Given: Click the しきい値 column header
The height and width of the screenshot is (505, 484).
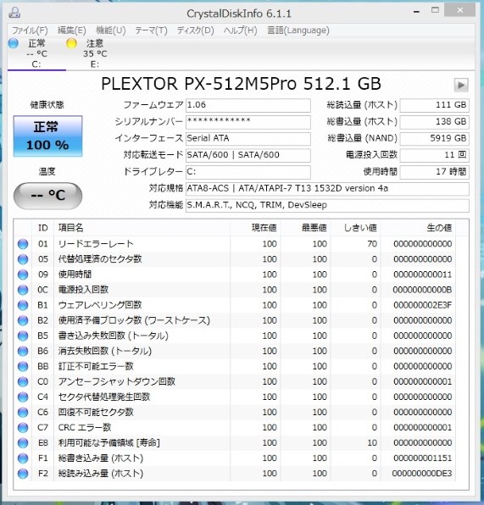Looking at the screenshot, I should [x=355, y=228].
